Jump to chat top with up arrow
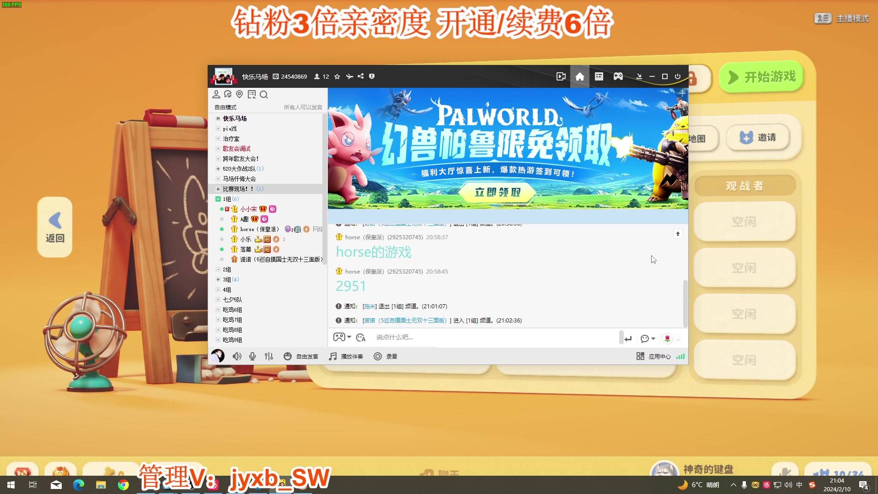 tap(678, 234)
